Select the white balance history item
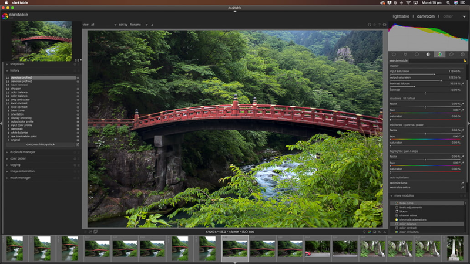Screen dimensions: 470x264 [19, 133]
